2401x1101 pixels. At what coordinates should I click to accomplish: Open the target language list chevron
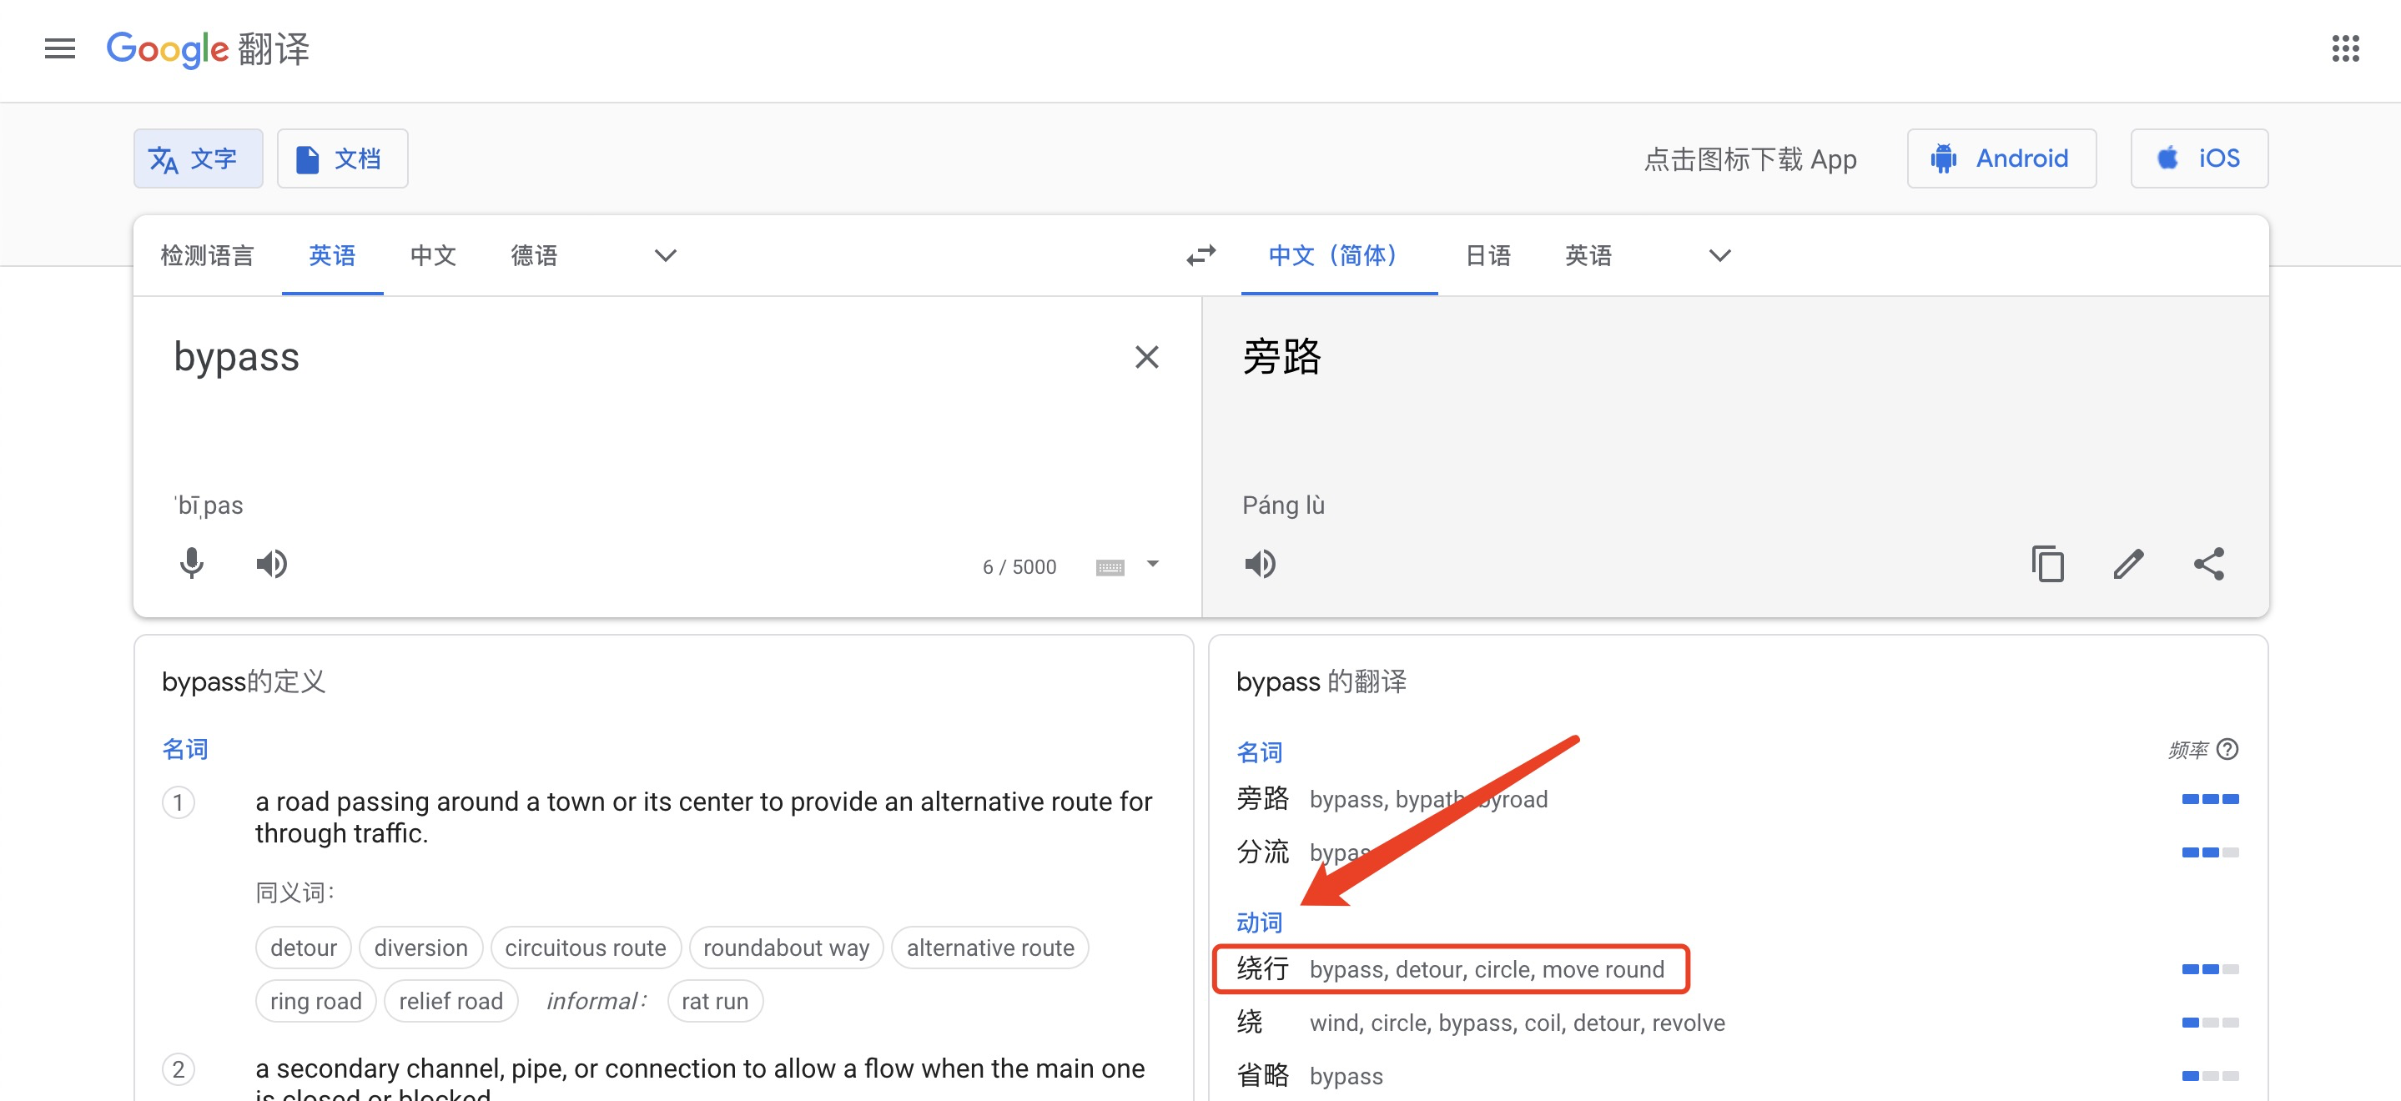pyautogui.click(x=1719, y=255)
